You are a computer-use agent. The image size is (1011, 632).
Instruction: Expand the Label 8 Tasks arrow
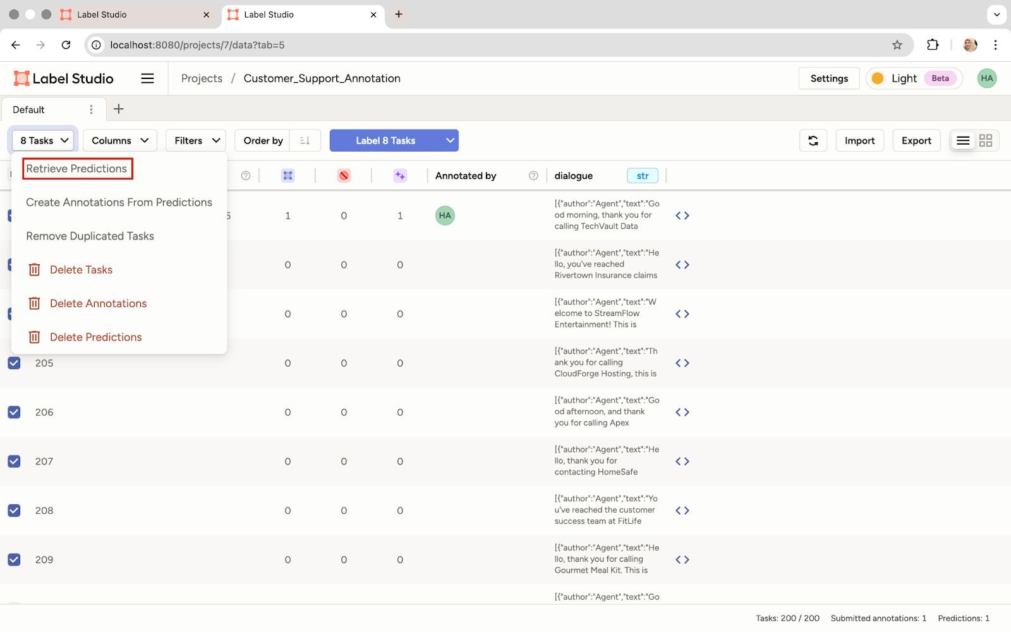coord(450,140)
